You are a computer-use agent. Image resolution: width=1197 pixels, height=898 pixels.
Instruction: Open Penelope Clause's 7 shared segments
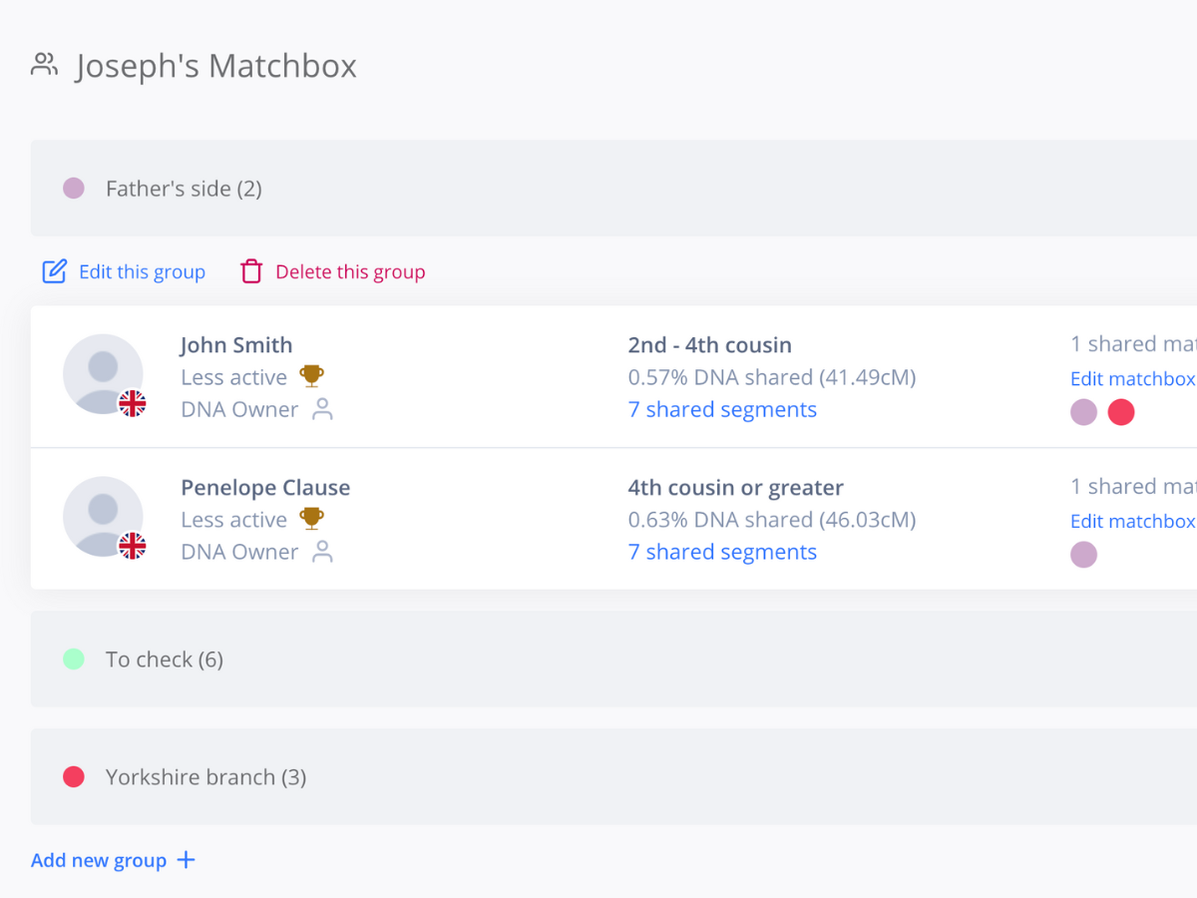point(722,551)
